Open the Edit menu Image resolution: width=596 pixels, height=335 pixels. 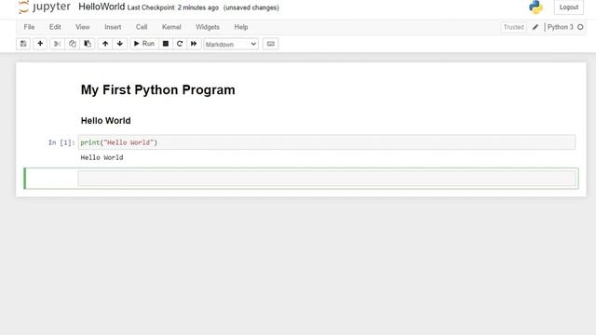[55, 27]
